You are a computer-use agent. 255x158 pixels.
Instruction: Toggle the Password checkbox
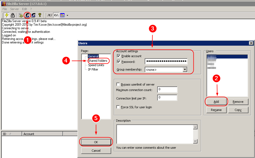(119, 62)
